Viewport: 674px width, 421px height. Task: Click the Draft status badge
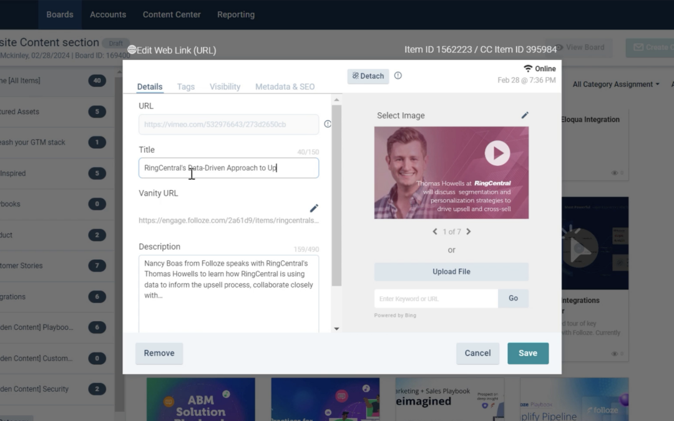(115, 44)
